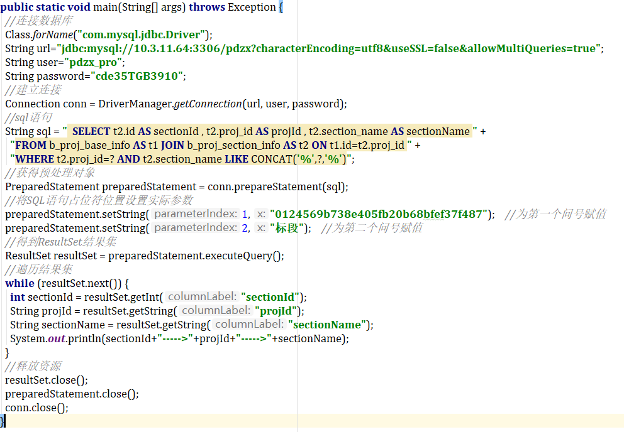624x432 pixels.
Task: Click the //遍历结果集 comment
Action: point(39,270)
